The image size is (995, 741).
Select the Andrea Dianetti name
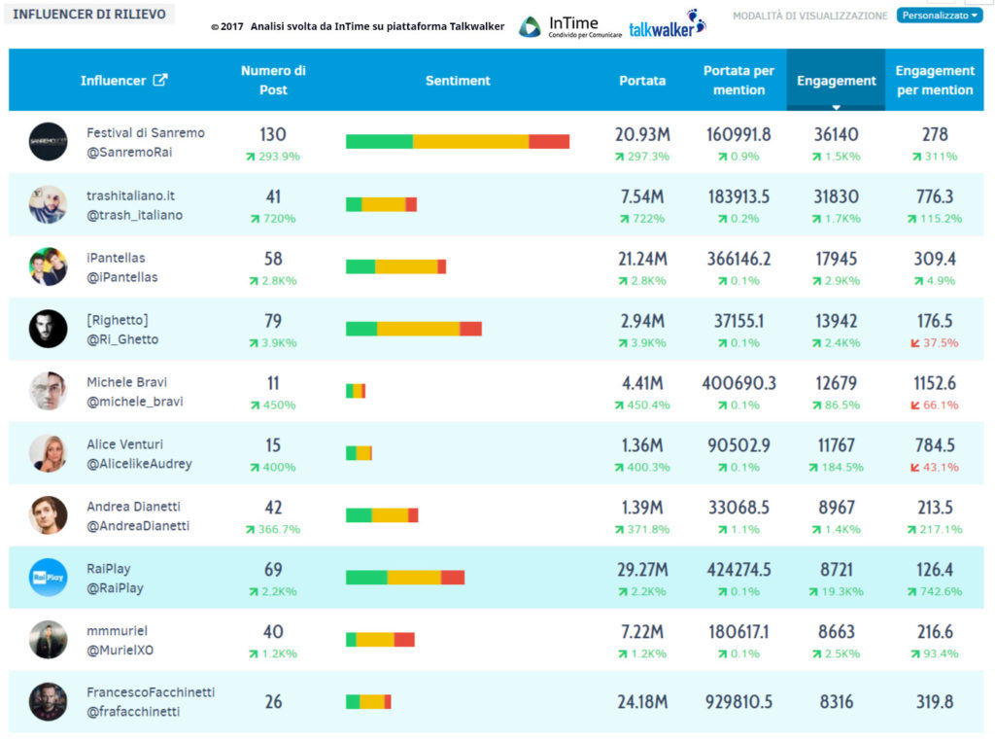click(133, 508)
